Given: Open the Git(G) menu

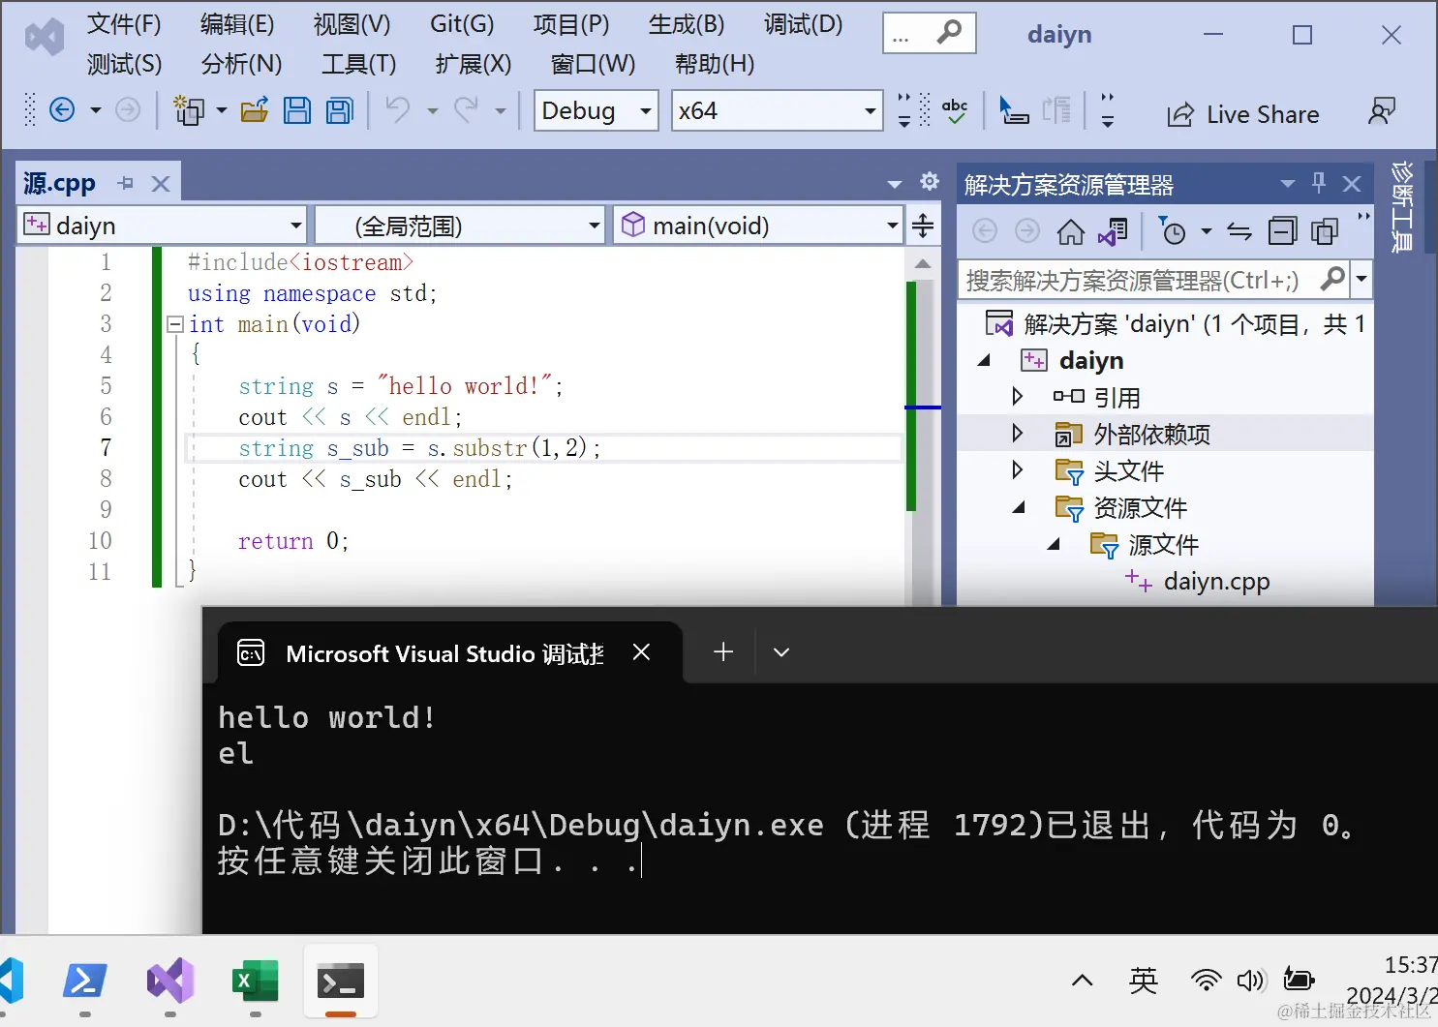Looking at the screenshot, I should coord(462,24).
